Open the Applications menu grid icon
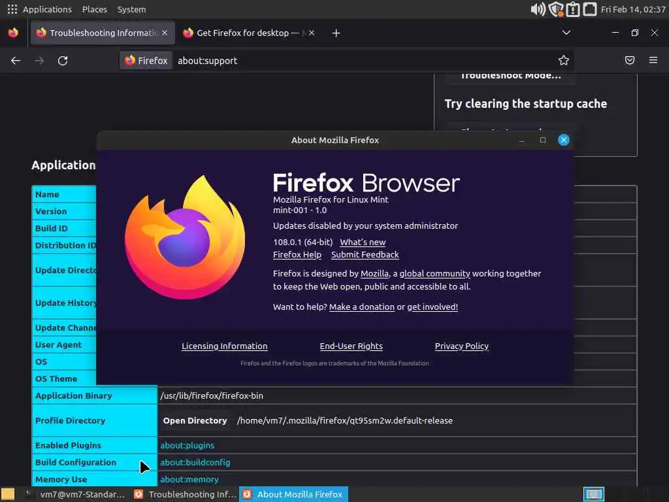Screen dimensions: 669x502 (12, 9)
